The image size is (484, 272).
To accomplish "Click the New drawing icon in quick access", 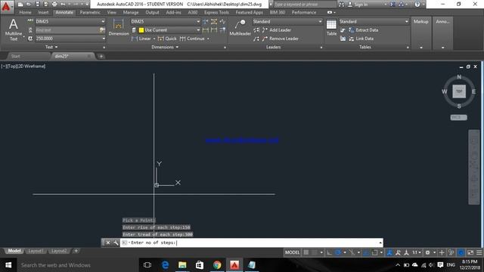I will [20, 5].
